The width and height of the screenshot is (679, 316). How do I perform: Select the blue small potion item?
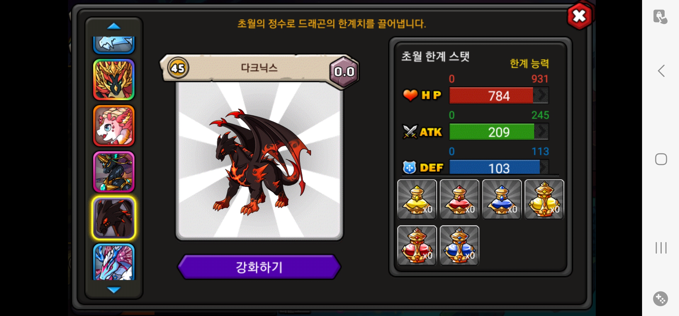point(502,199)
